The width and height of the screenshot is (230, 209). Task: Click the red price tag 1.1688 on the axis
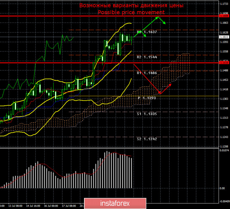pos(223,16)
